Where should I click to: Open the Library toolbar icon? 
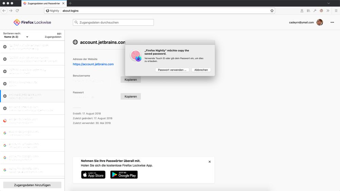click(308, 11)
